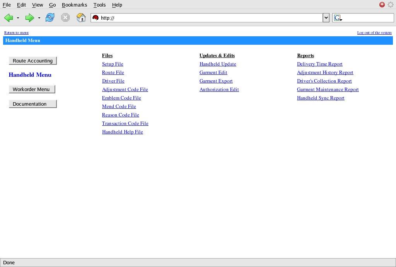The height and width of the screenshot is (267, 396).
Task: View the Driver's Collection Report
Action: pos(324,81)
